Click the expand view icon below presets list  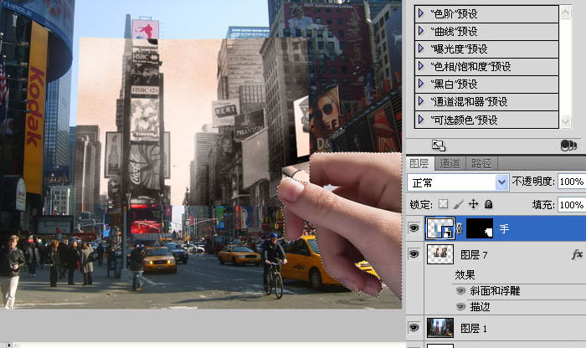[437, 145]
